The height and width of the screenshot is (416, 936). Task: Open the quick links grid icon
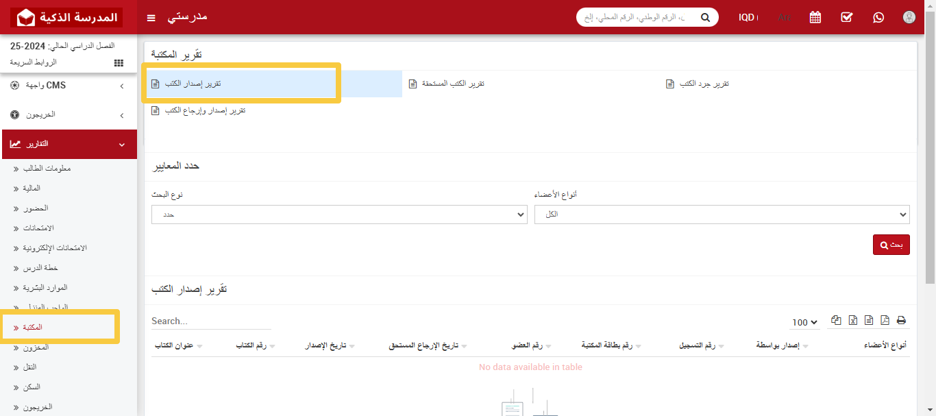pyautogui.click(x=118, y=62)
